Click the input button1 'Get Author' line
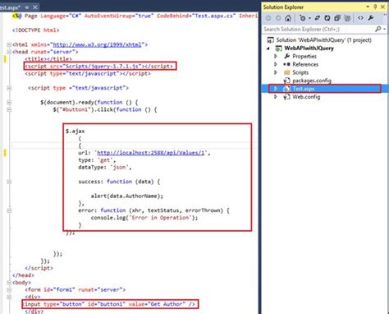 [109, 304]
